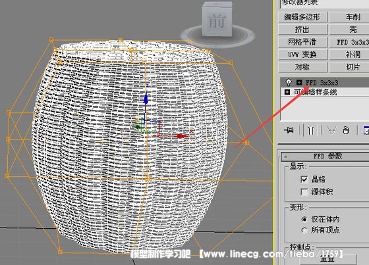Click the blue Z axis gizmo arrow
This screenshot has width=369, height=265.
(x=146, y=98)
